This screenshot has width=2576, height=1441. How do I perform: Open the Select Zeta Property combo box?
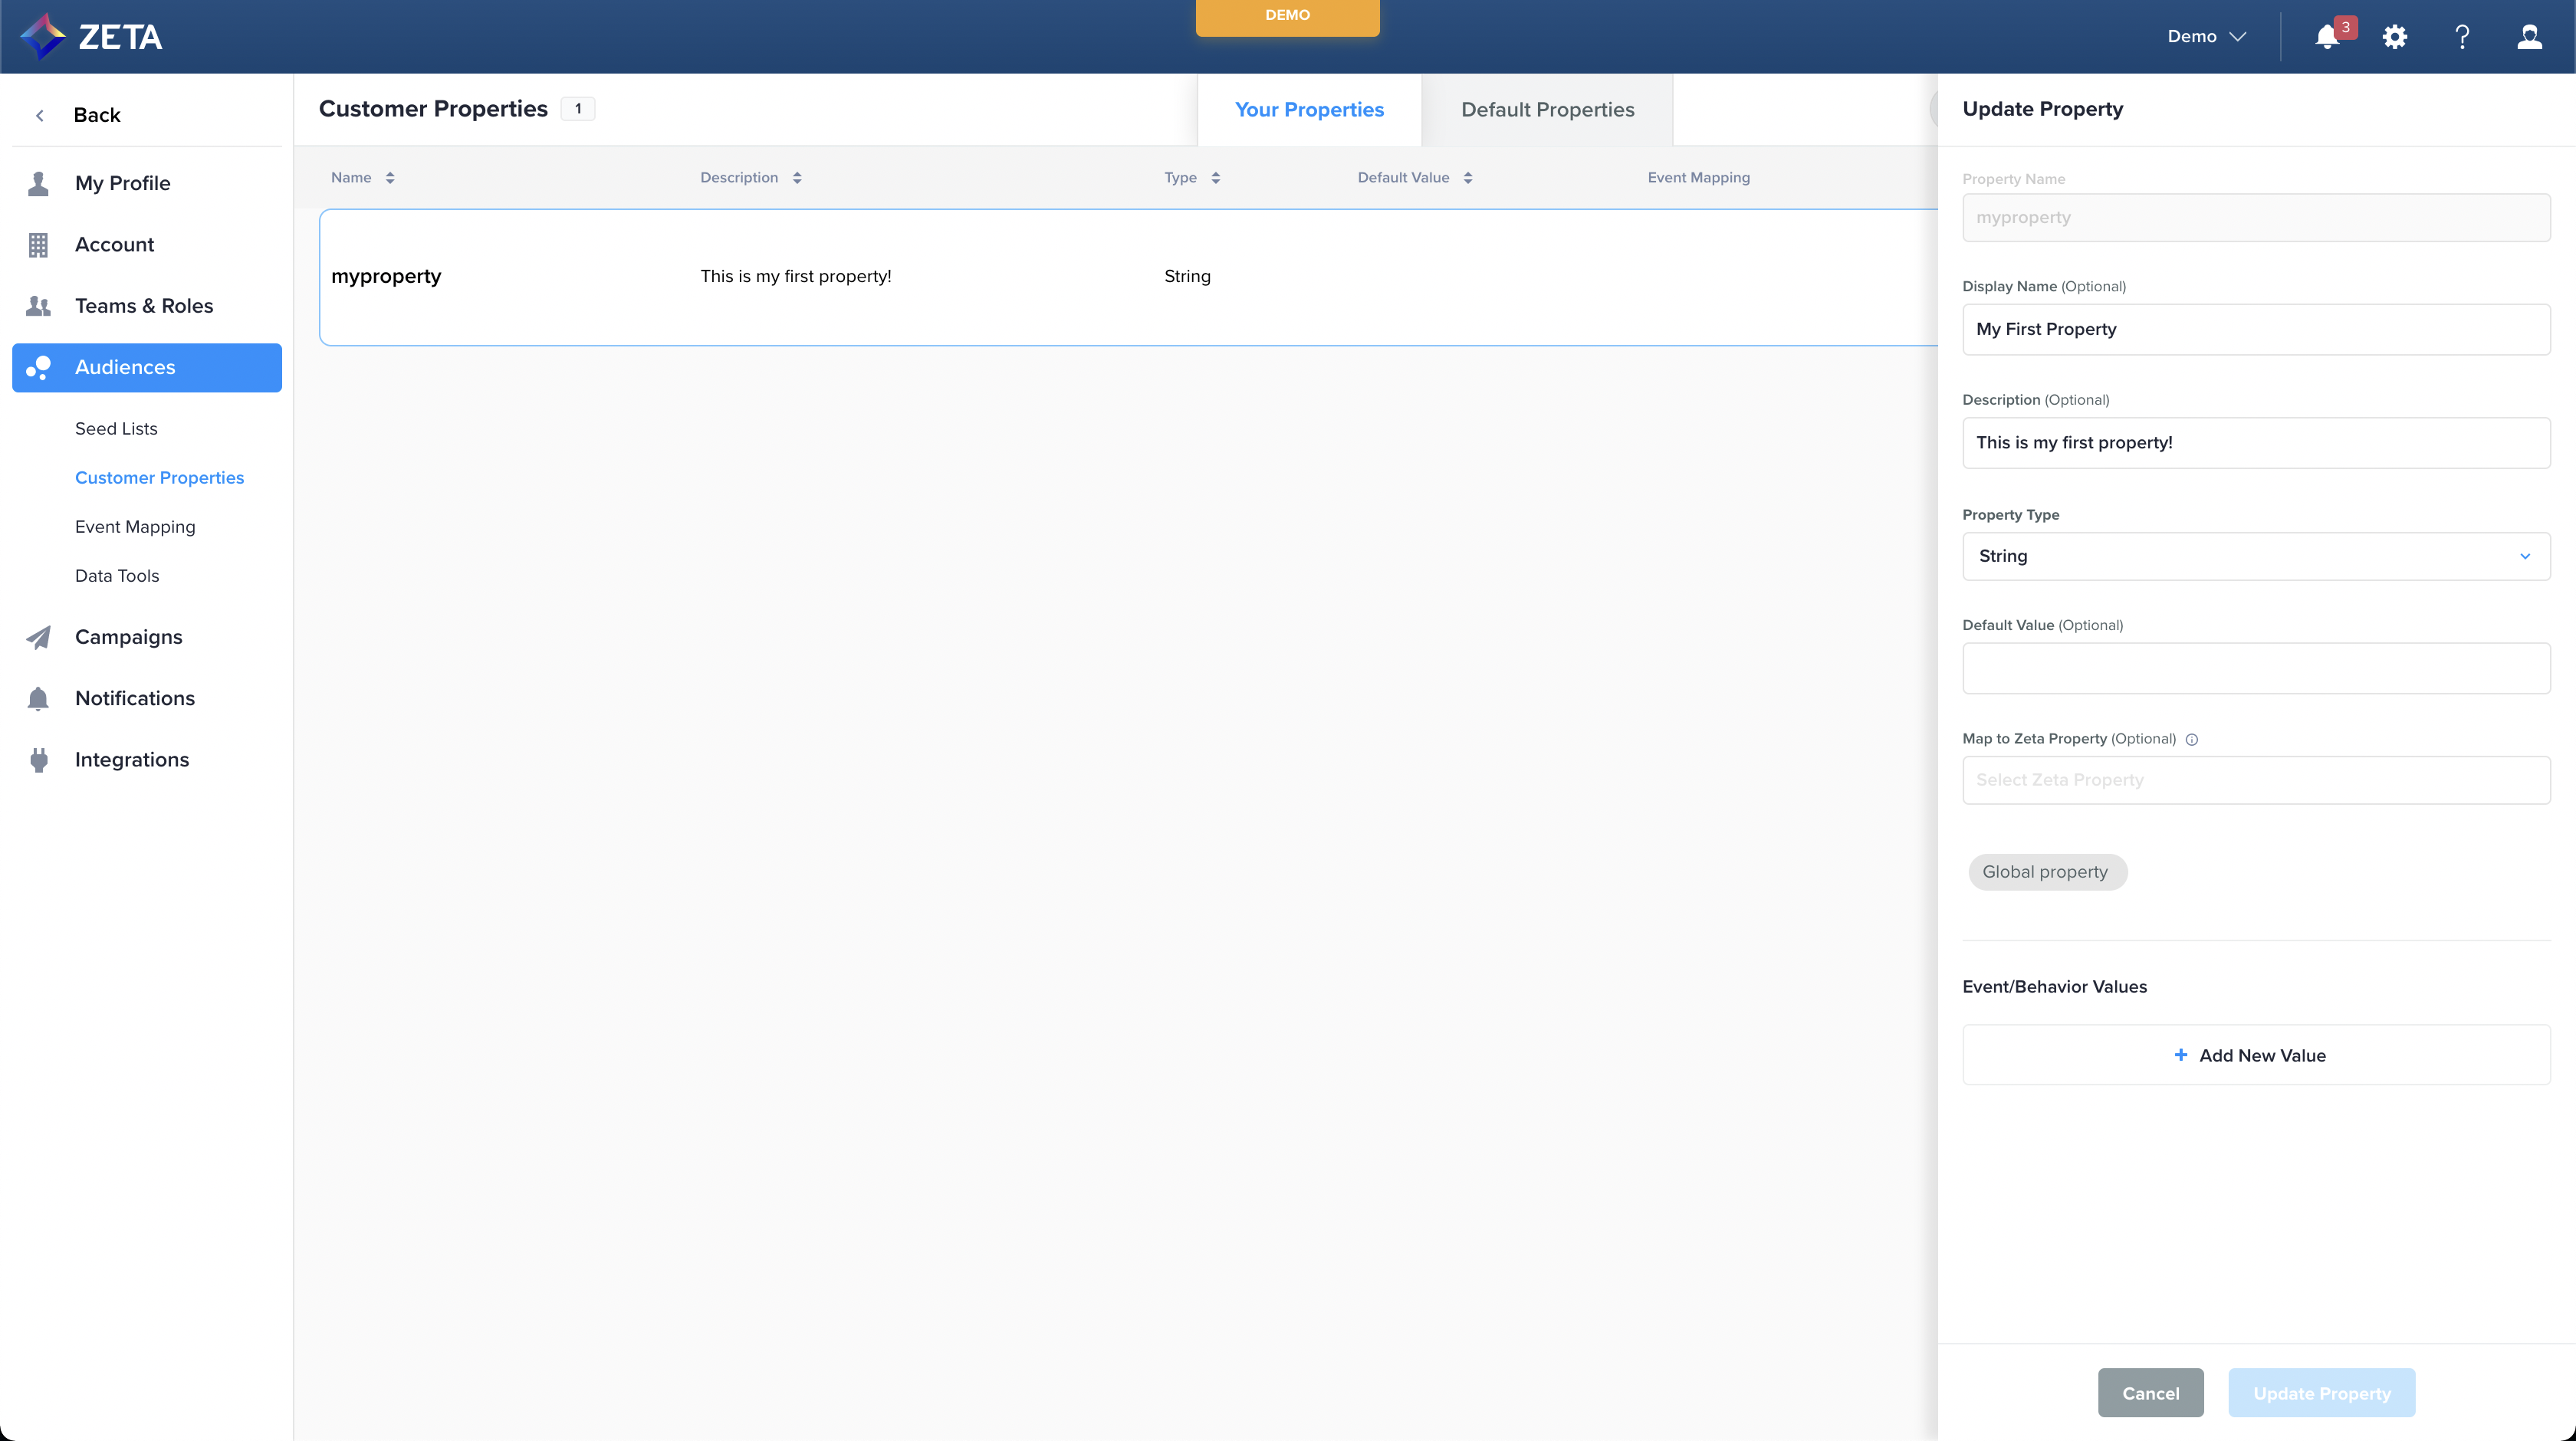click(x=2255, y=780)
